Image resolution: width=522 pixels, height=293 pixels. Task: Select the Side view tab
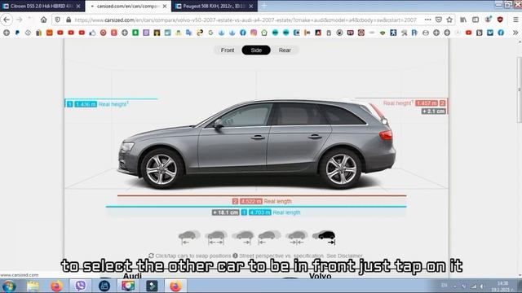[256, 50]
